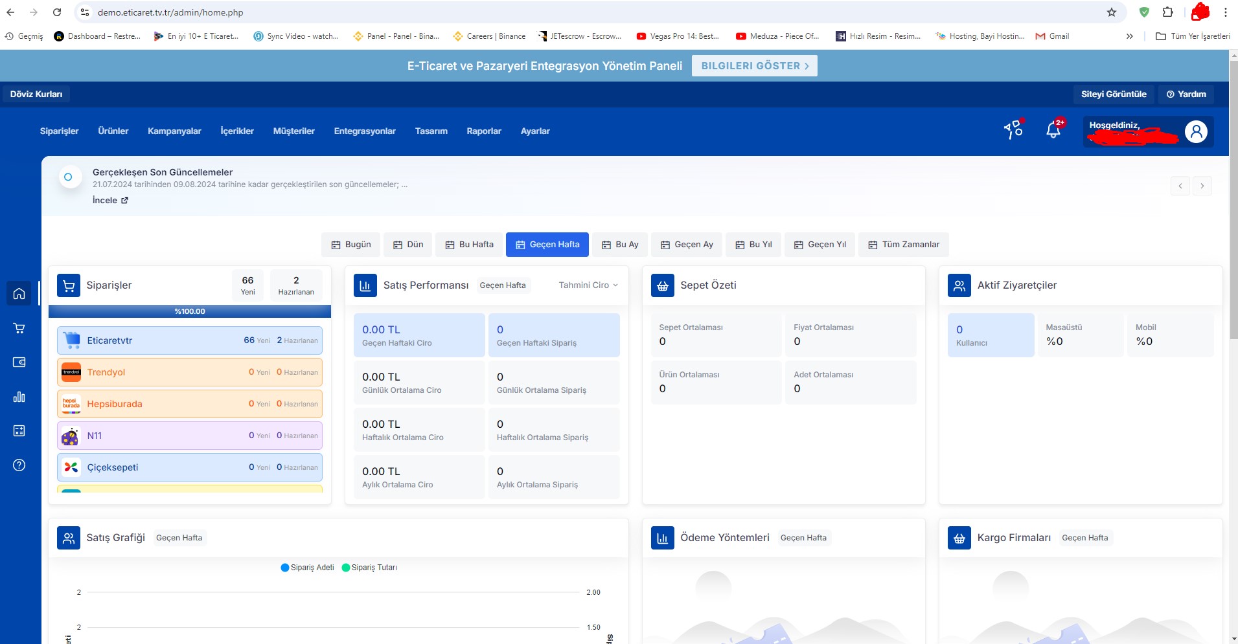The height and width of the screenshot is (644, 1238).
Task: Click the Hepsiburada logo icon
Action: 71,404
